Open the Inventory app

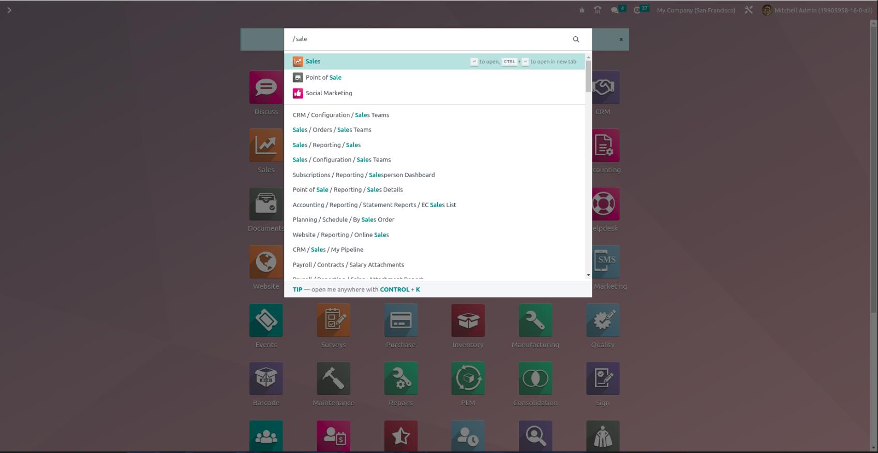click(x=468, y=320)
